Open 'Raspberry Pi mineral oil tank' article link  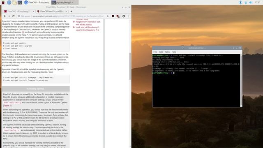pos(88,23)
